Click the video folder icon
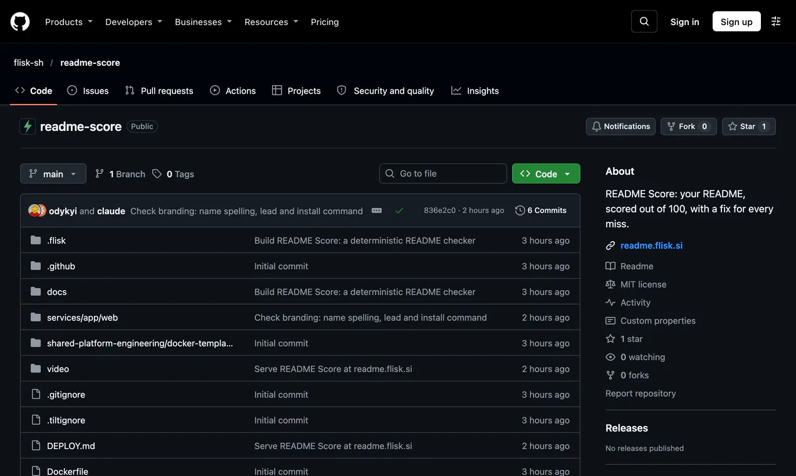Image resolution: width=796 pixels, height=476 pixels. click(36, 369)
